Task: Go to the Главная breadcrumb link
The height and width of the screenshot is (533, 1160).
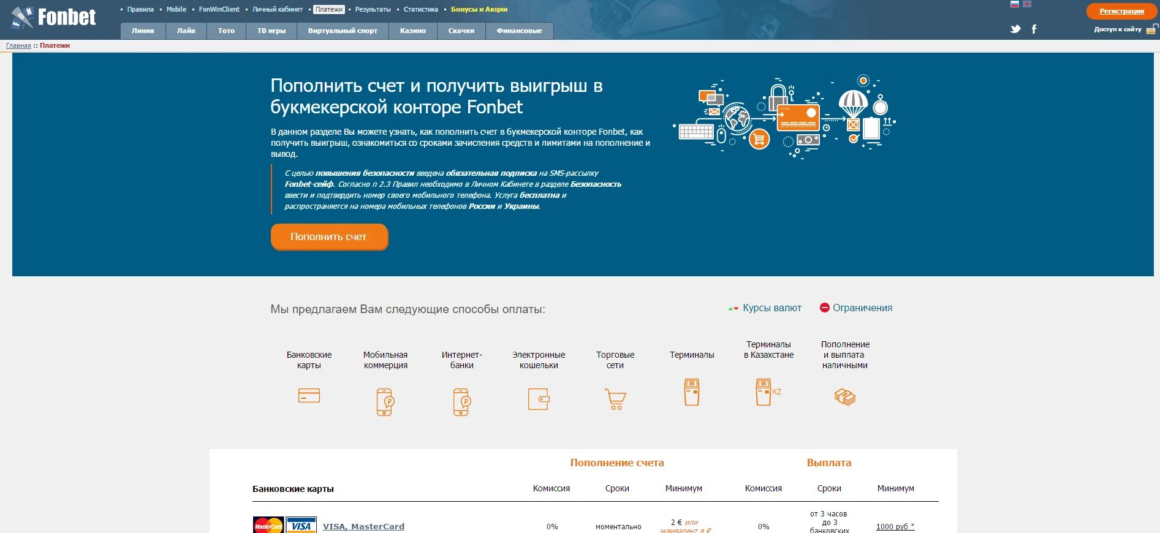Action: point(18,45)
